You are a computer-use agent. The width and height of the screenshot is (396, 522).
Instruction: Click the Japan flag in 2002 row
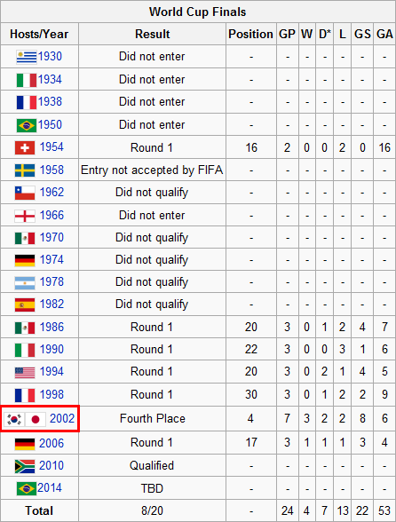[36, 419]
